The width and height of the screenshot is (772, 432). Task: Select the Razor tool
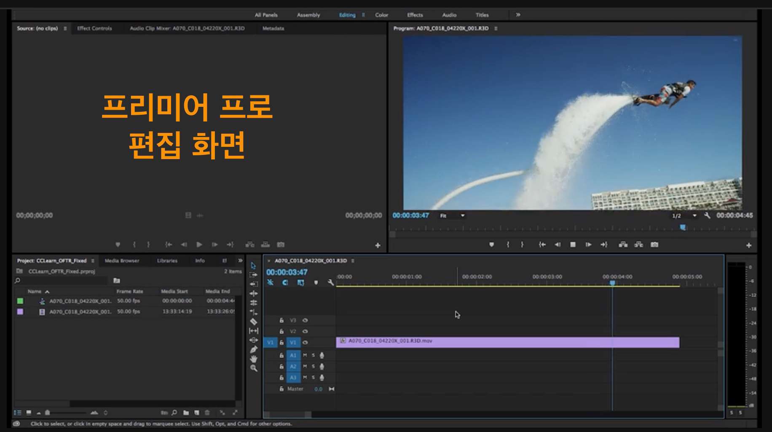click(253, 321)
